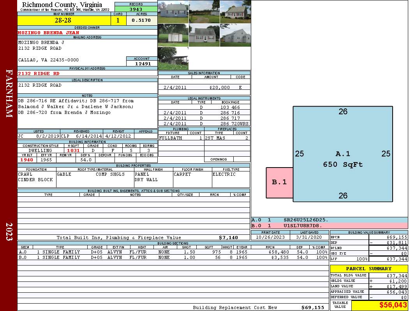Open the house with red shutters photo
409x311 pixels.
pyautogui.click(x=235, y=12)
